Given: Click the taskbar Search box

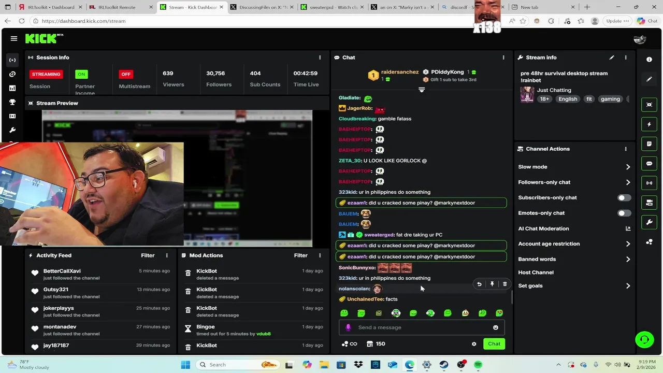Looking at the screenshot, I should [x=238, y=365].
